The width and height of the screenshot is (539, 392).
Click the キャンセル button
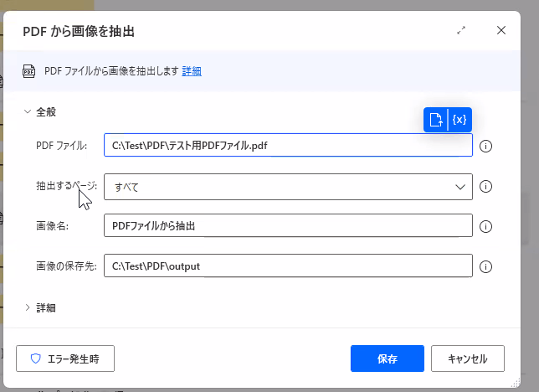[x=468, y=358]
